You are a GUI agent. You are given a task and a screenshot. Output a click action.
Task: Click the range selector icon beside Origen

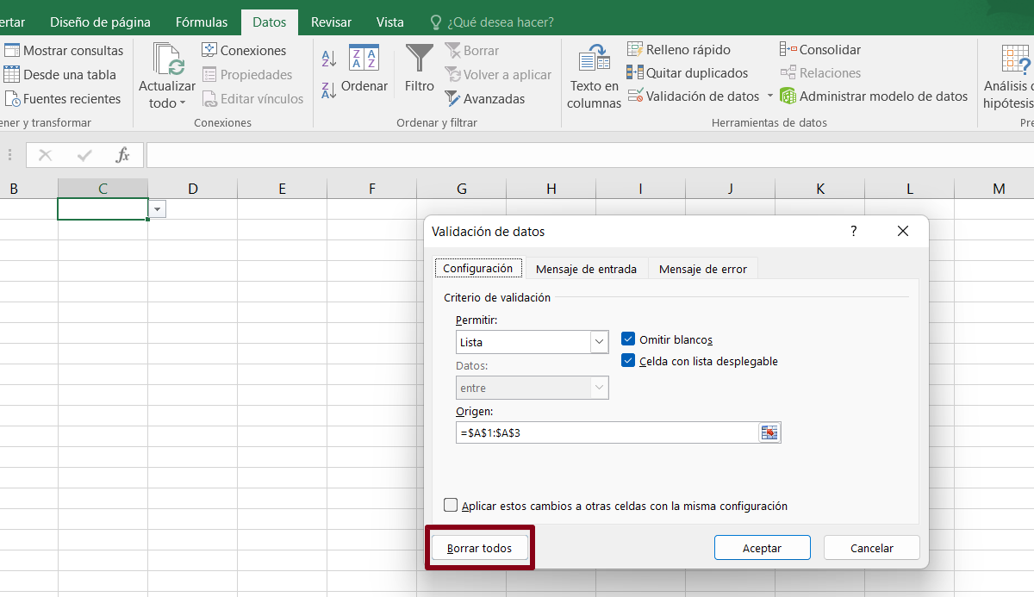(769, 432)
